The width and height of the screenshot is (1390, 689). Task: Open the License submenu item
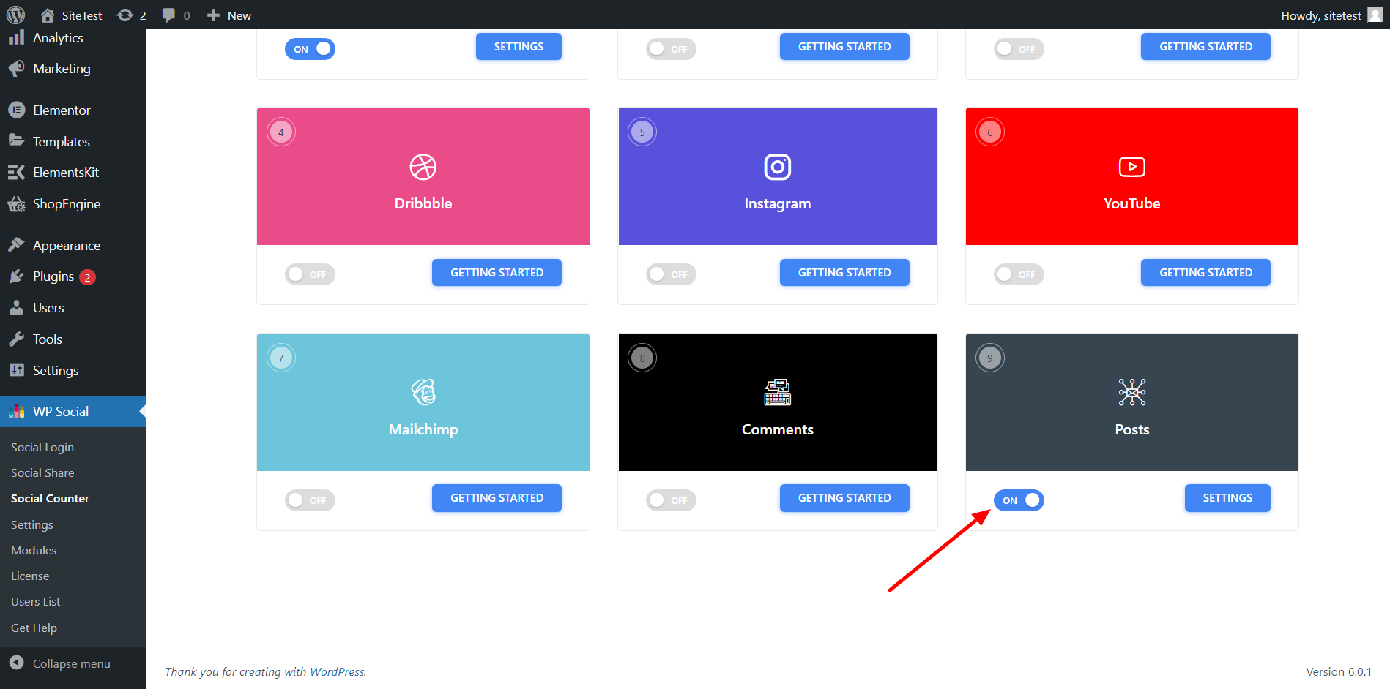pos(30,576)
